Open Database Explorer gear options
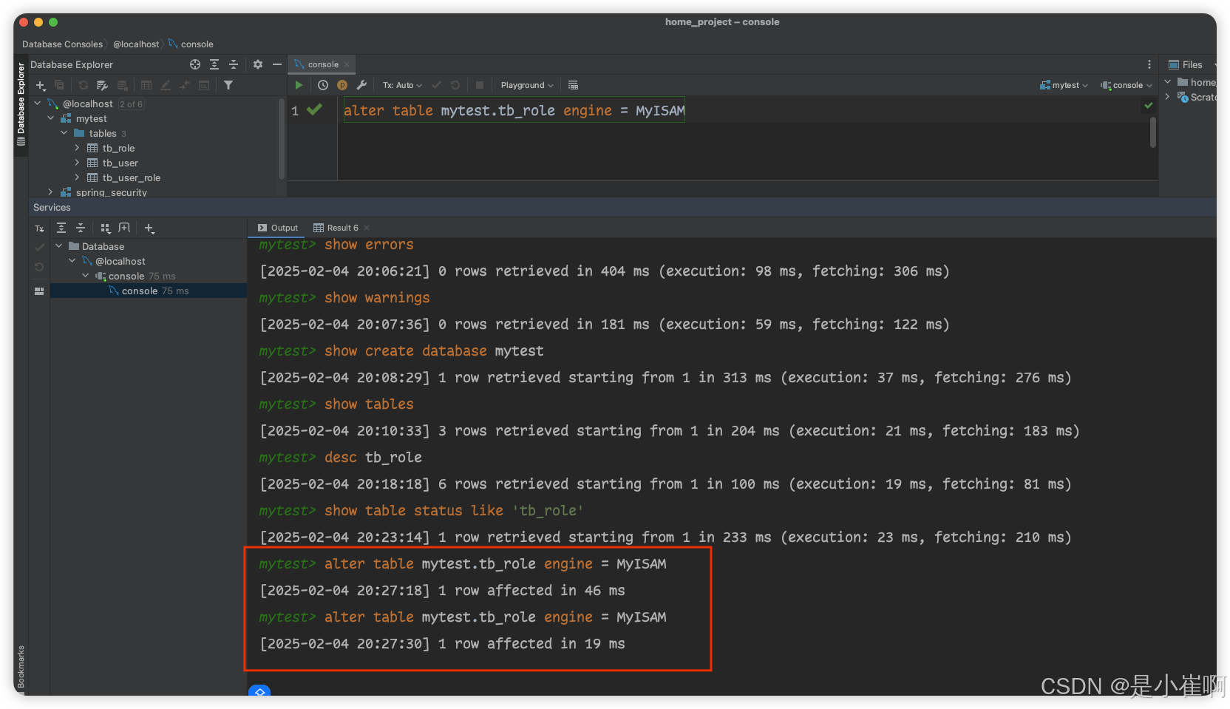Viewport: 1230px width, 709px height. coord(258,64)
